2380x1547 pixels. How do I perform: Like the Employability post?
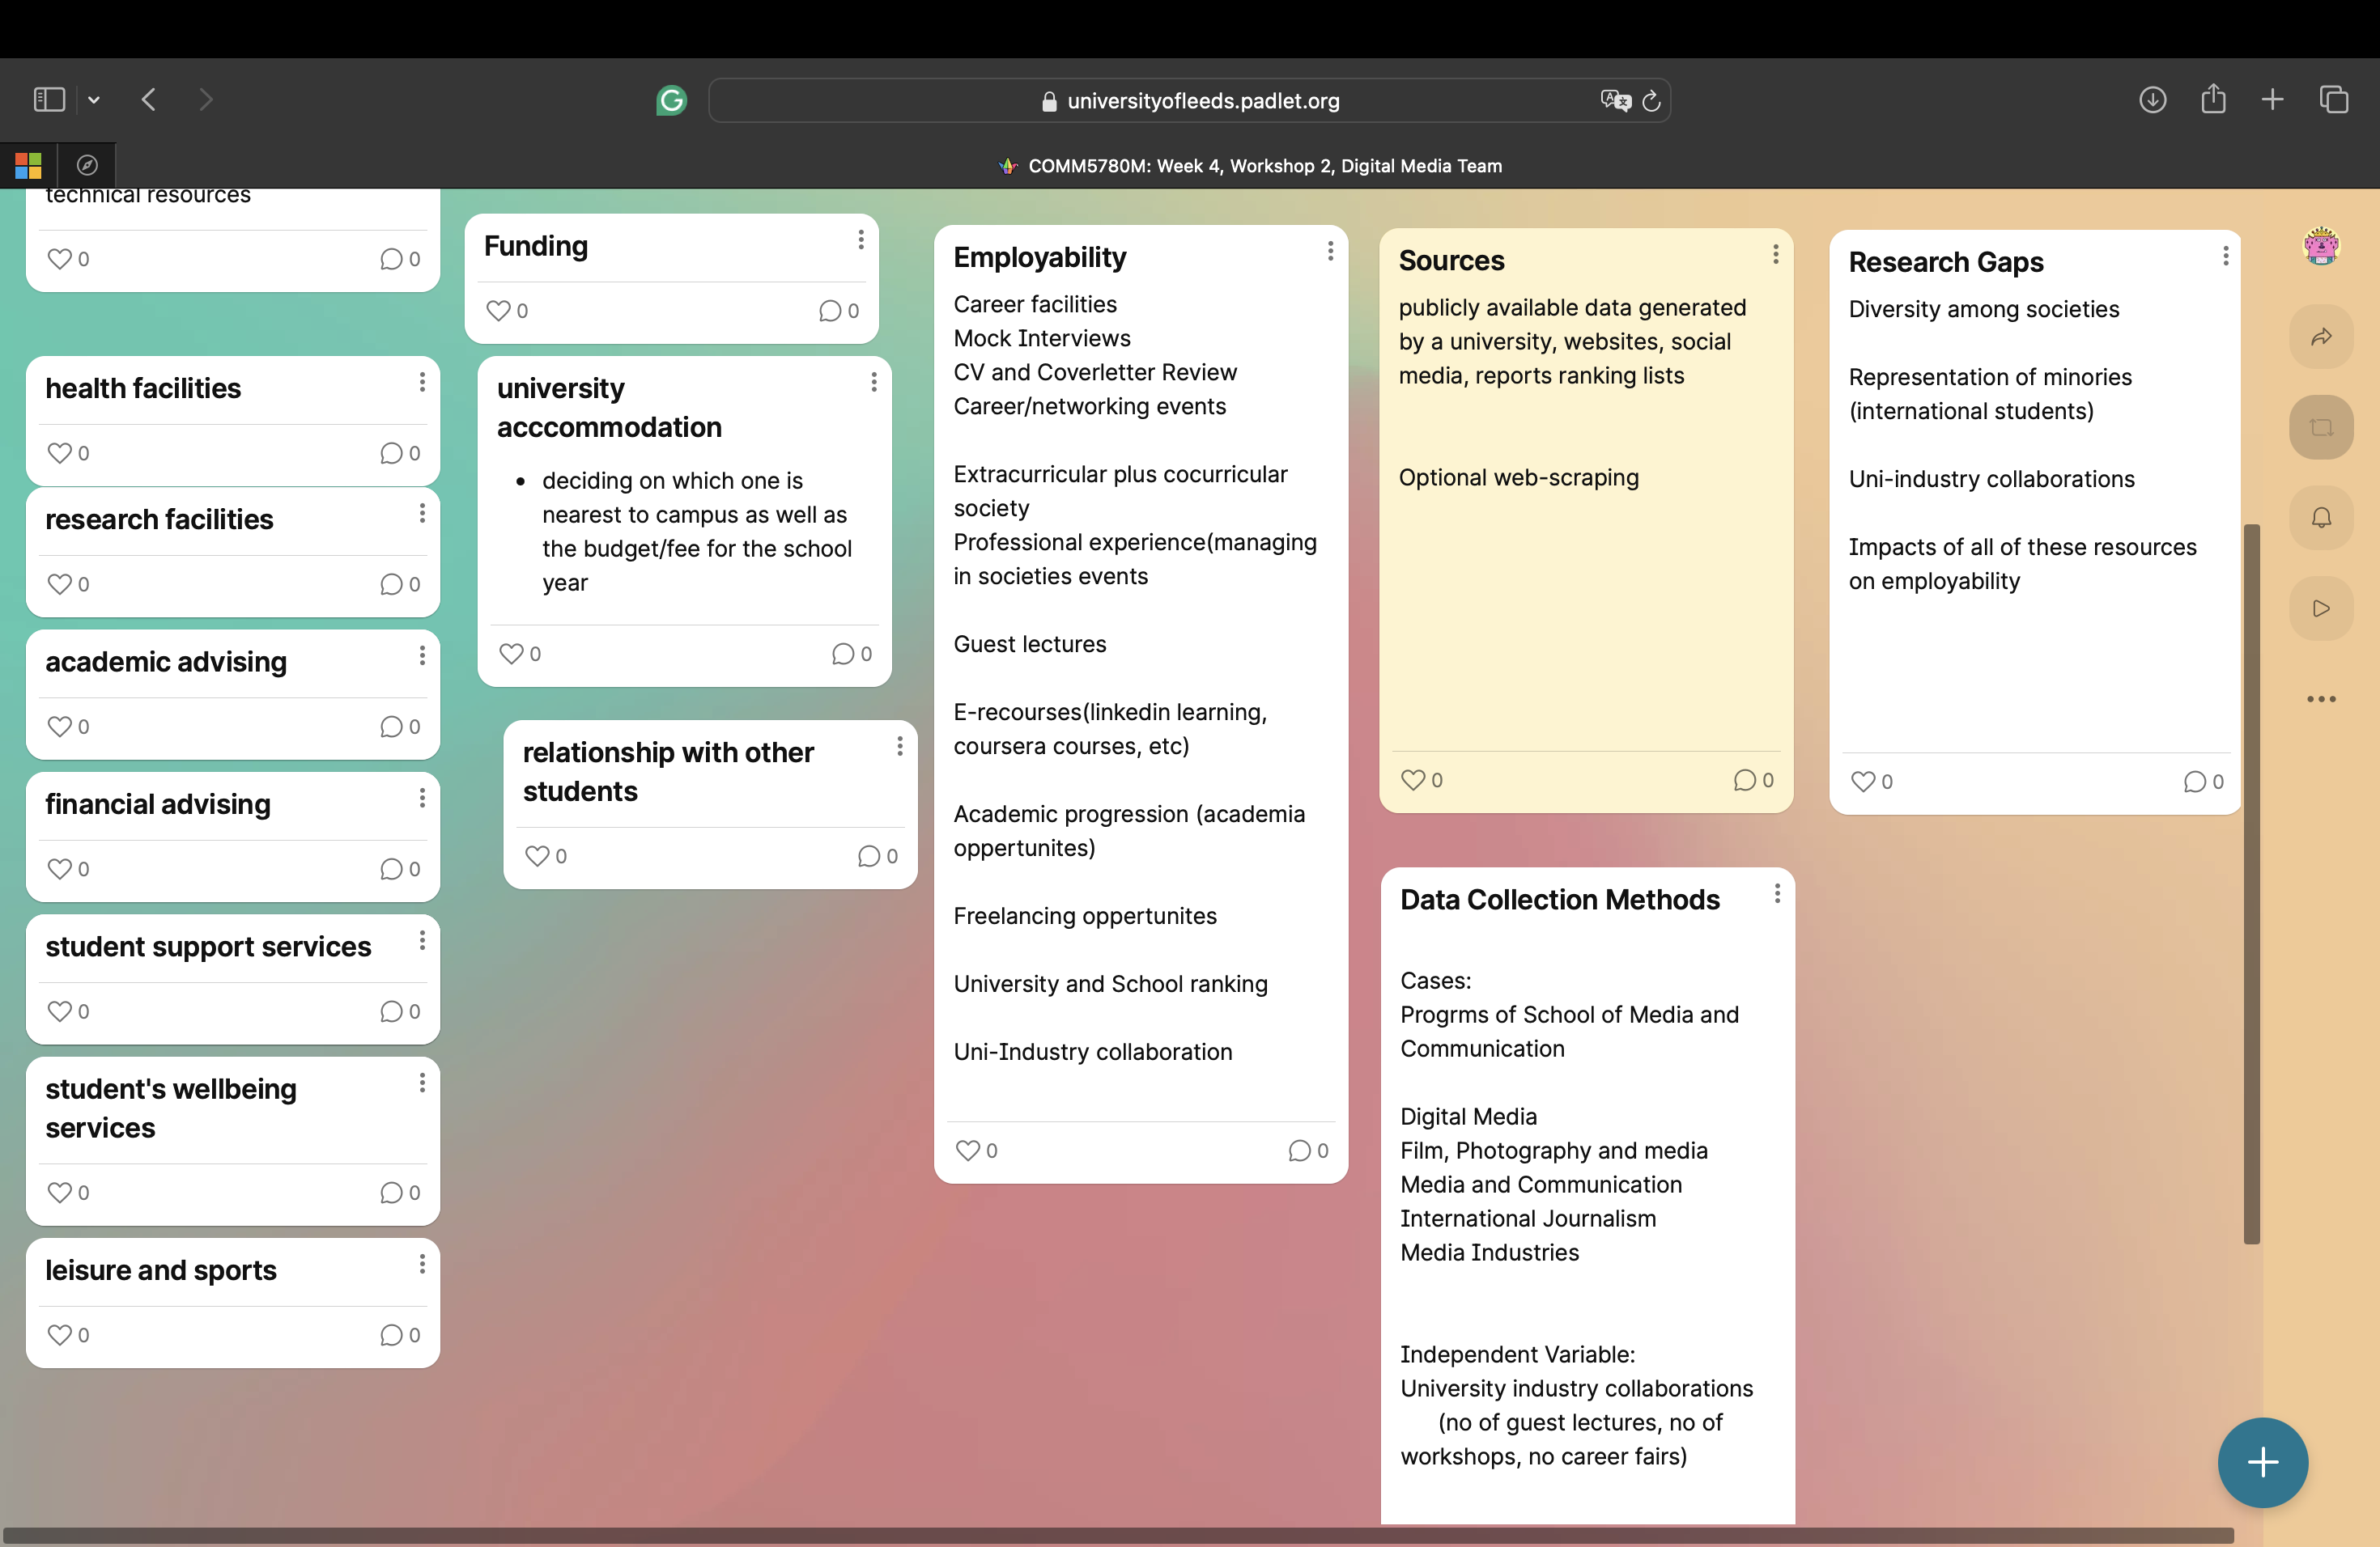967,1151
